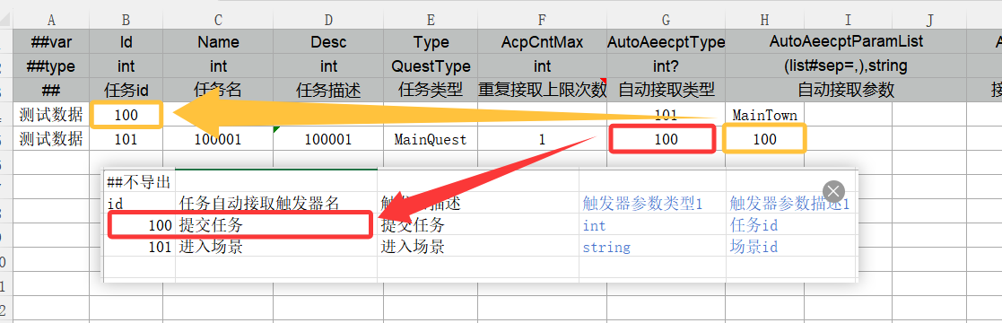
Task: Click the 重复接取上限次数 cell
Action: coord(542,91)
